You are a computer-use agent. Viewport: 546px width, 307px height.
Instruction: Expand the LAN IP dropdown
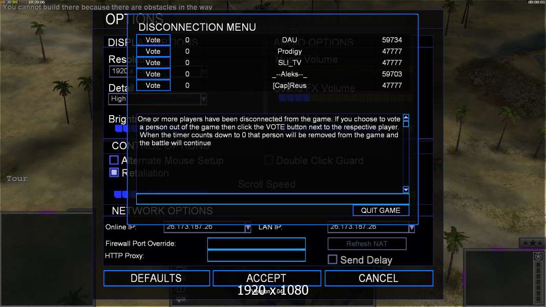(x=412, y=228)
